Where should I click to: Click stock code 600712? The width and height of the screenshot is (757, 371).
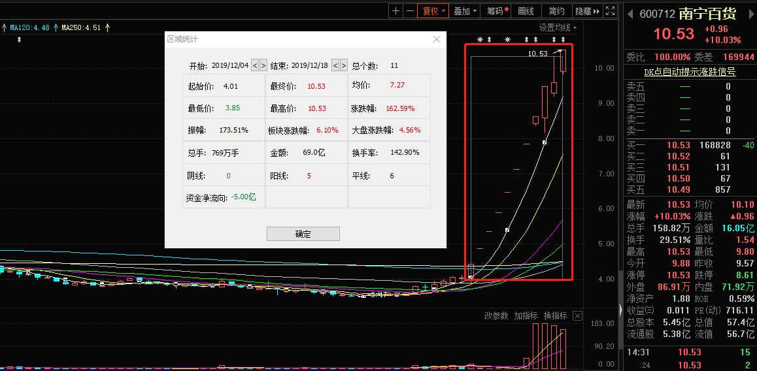(x=657, y=14)
